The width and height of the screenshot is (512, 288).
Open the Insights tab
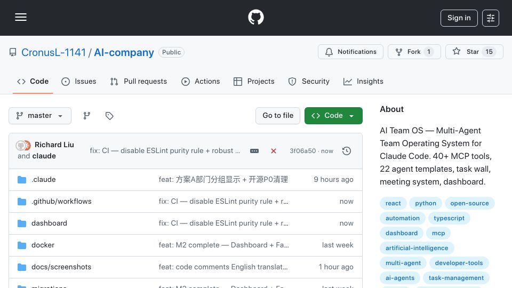click(x=363, y=81)
